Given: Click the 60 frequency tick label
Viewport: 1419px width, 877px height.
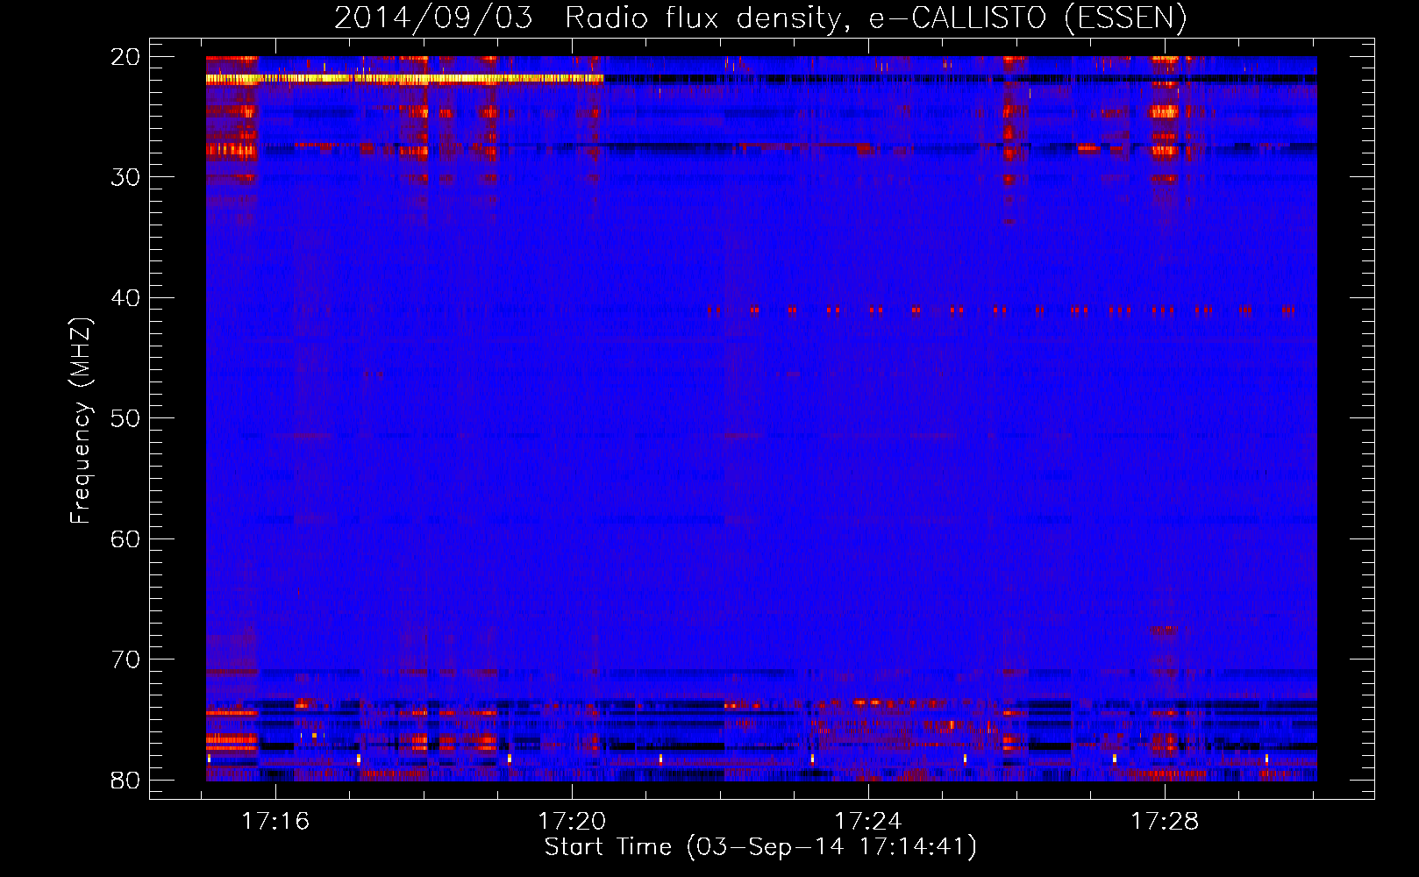Looking at the screenshot, I should pyautogui.click(x=126, y=538).
